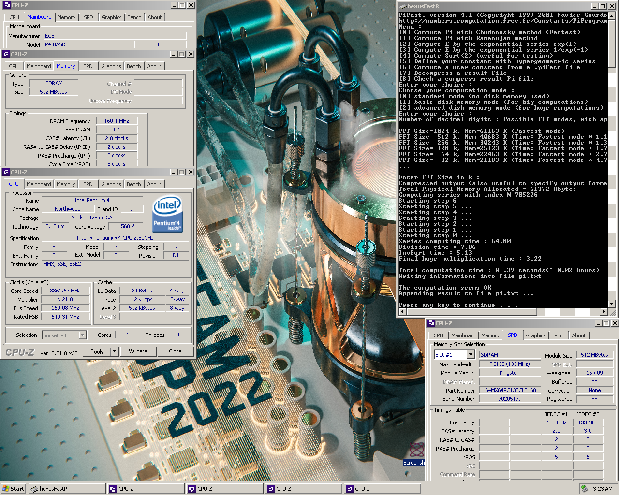Click the Bus Speed value 160.08 MHz
Image resolution: width=619 pixels, height=495 pixels.
pyautogui.click(x=65, y=308)
